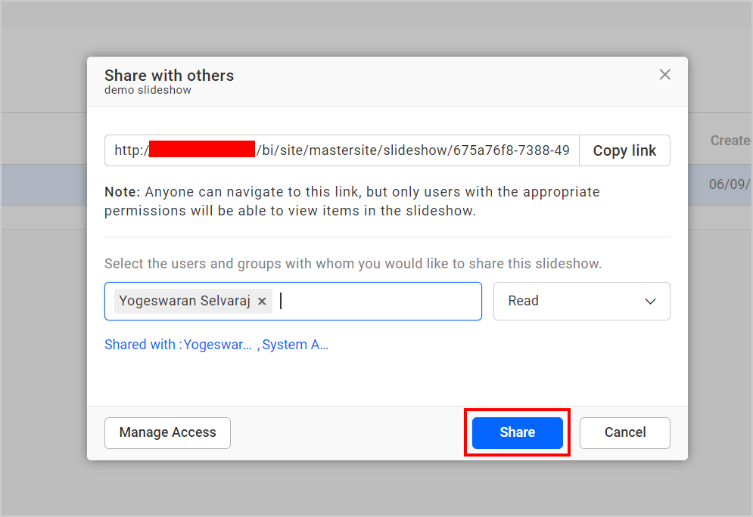The width and height of the screenshot is (753, 517).
Task: Click the chevron beside Read
Action: tap(649, 301)
